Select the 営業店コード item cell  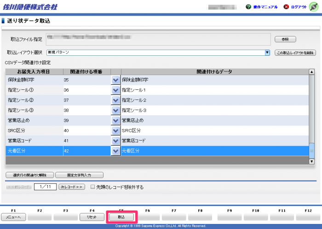(34, 141)
